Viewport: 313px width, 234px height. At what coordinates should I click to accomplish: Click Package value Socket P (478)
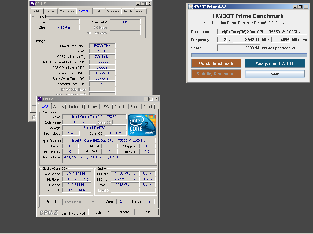(94, 128)
